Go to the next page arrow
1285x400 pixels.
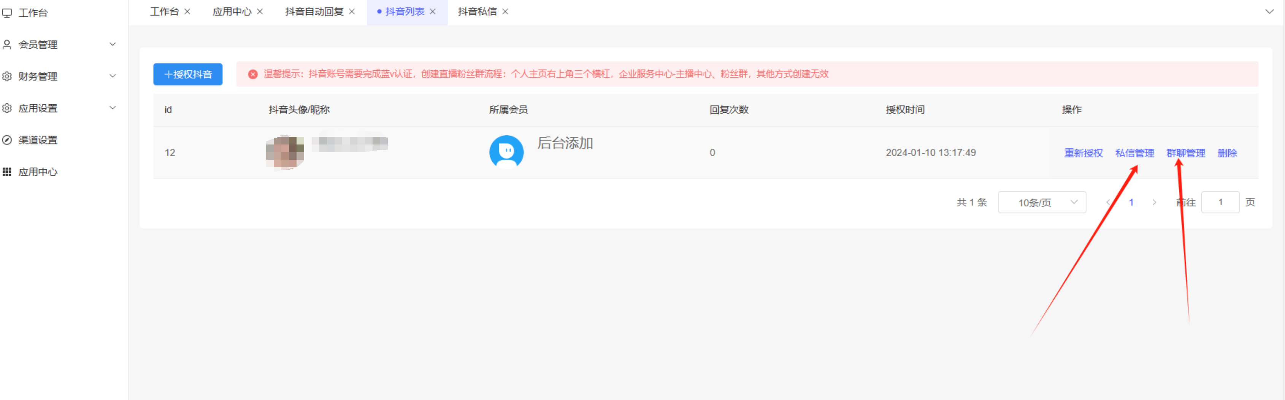[x=1154, y=203]
